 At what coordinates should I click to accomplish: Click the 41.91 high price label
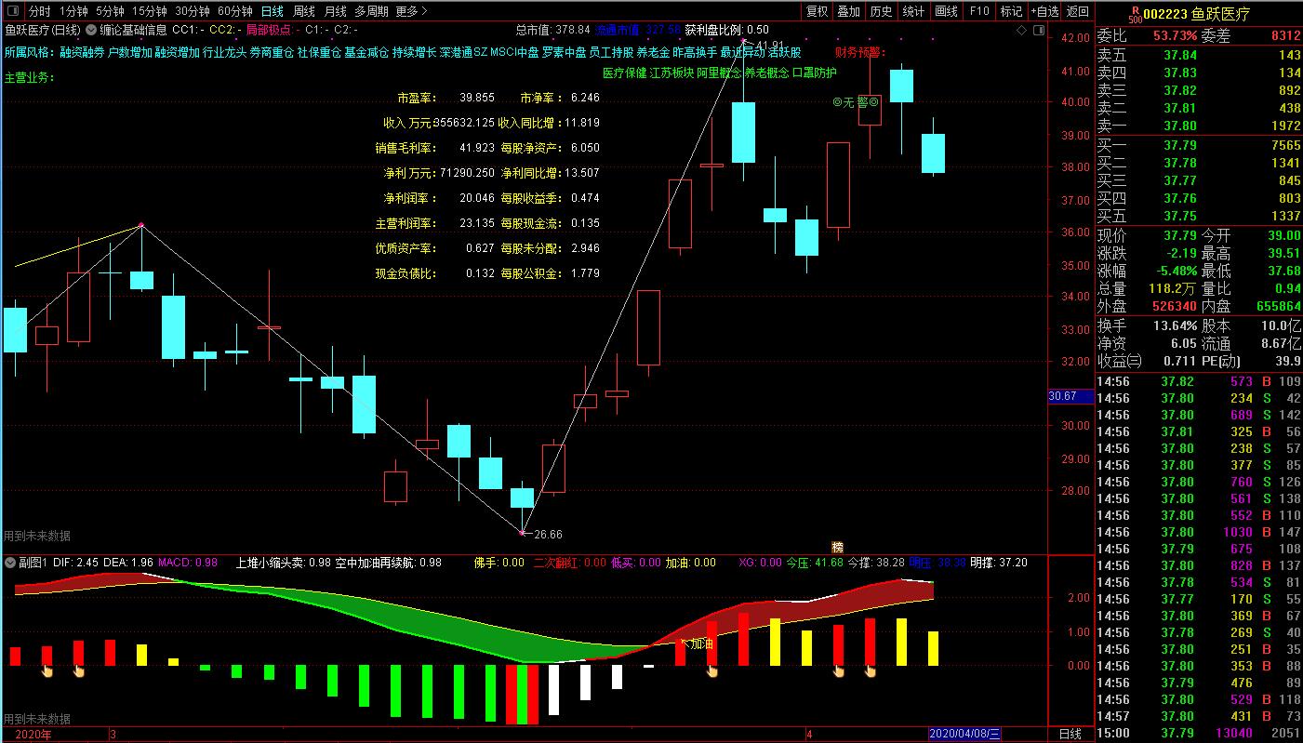click(770, 46)
